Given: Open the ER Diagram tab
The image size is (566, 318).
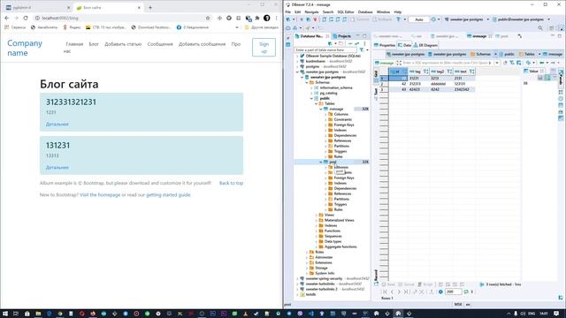Looking at the screenshot, I should pyautogui.click(x=425, y=45).
